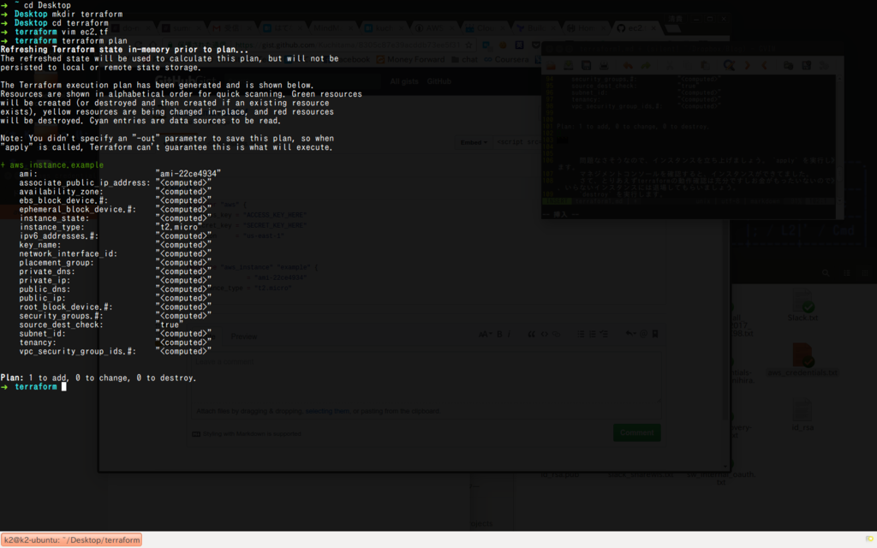Open Money Forward bookmark in browser
Screen dimensions: 877x548
pos(410,59)
